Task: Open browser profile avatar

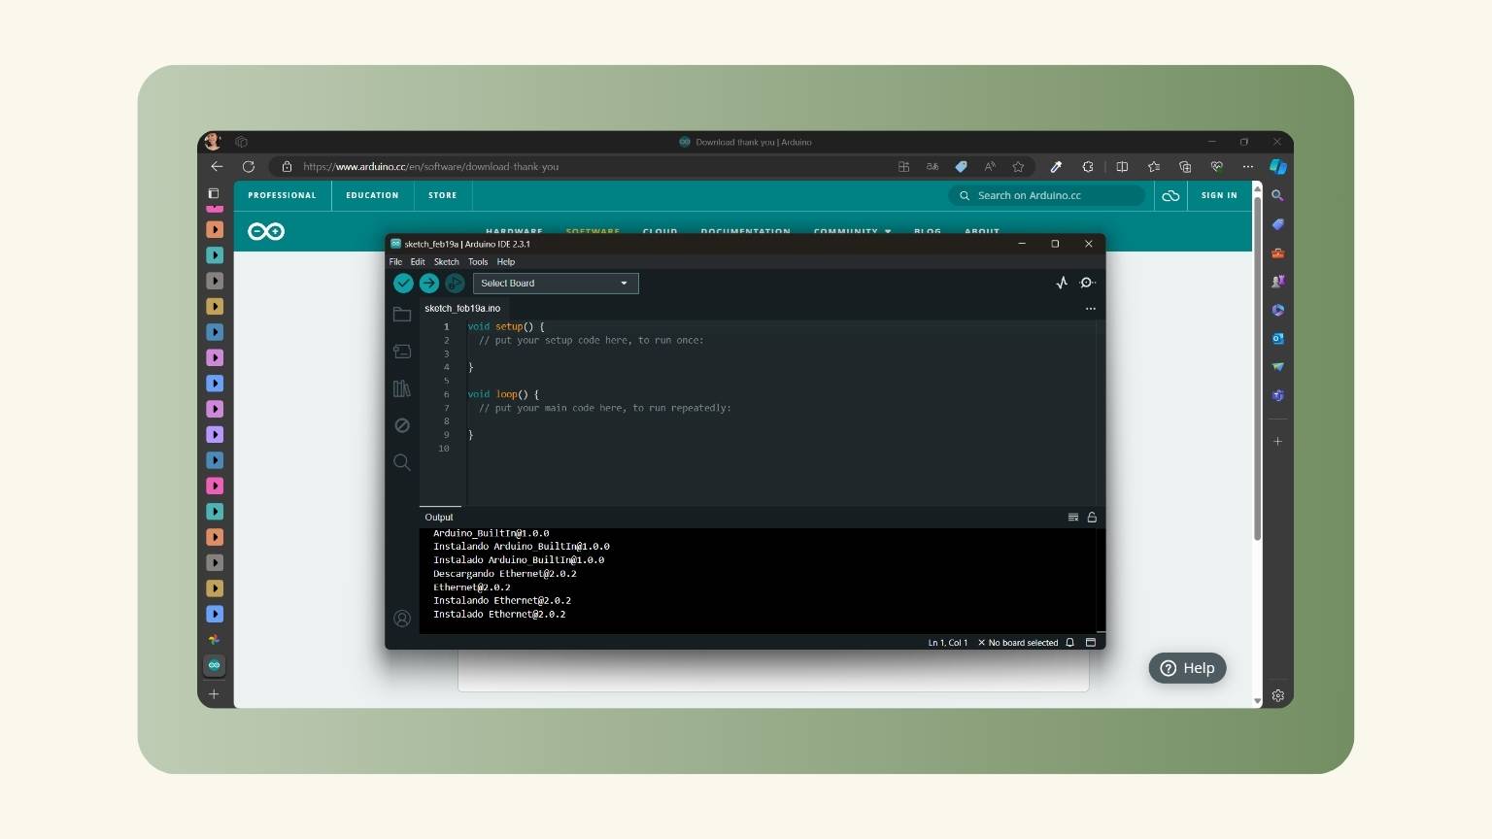Action: click(213, 142)
